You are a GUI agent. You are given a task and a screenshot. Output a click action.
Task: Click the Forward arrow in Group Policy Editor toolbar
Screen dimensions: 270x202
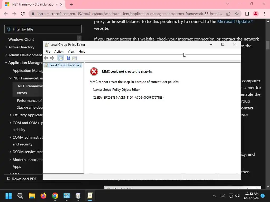(x=52, y=58)
